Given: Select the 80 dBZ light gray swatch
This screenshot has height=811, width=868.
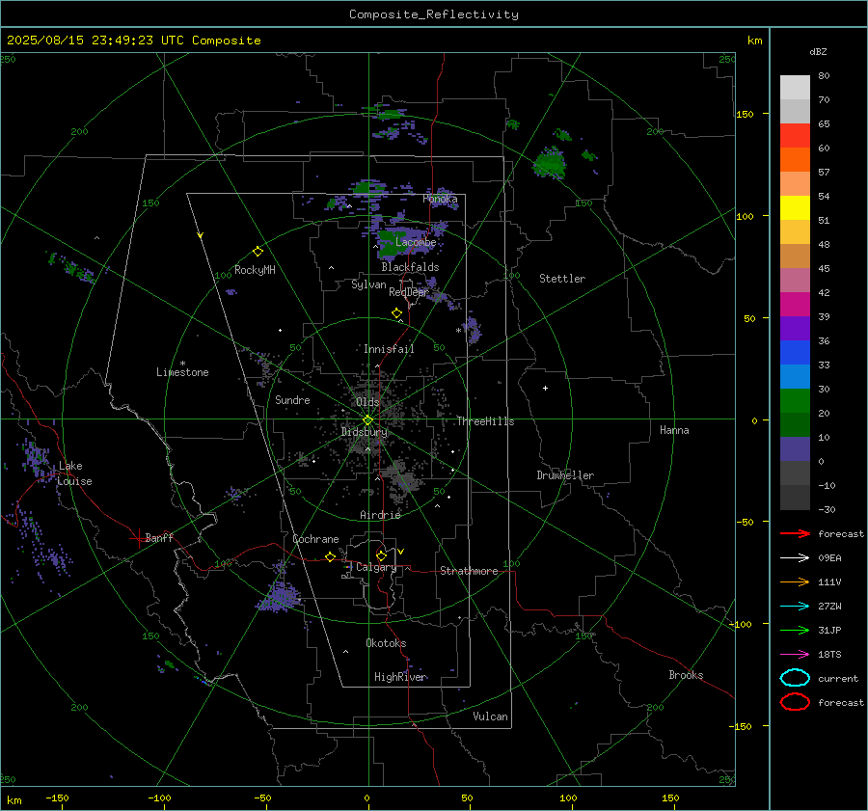Looking at the screenshot, I should [x=795, y=88].
